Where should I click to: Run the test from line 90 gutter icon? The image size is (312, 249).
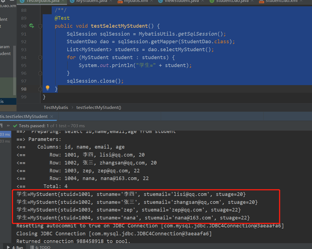32,26
